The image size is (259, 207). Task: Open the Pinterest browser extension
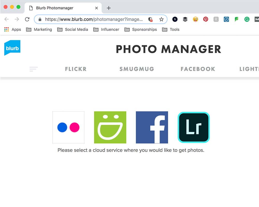pyautogui.click(x=206, y=19)
